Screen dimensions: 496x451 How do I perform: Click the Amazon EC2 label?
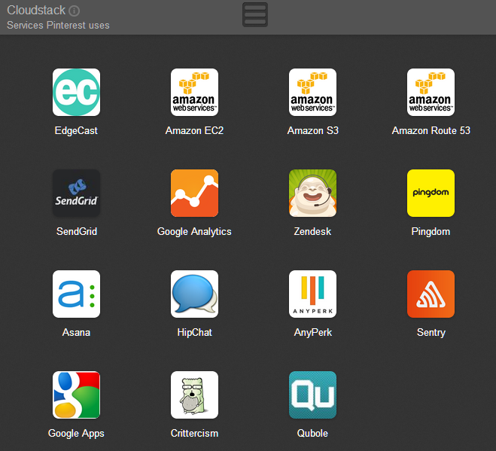point(194,131)
